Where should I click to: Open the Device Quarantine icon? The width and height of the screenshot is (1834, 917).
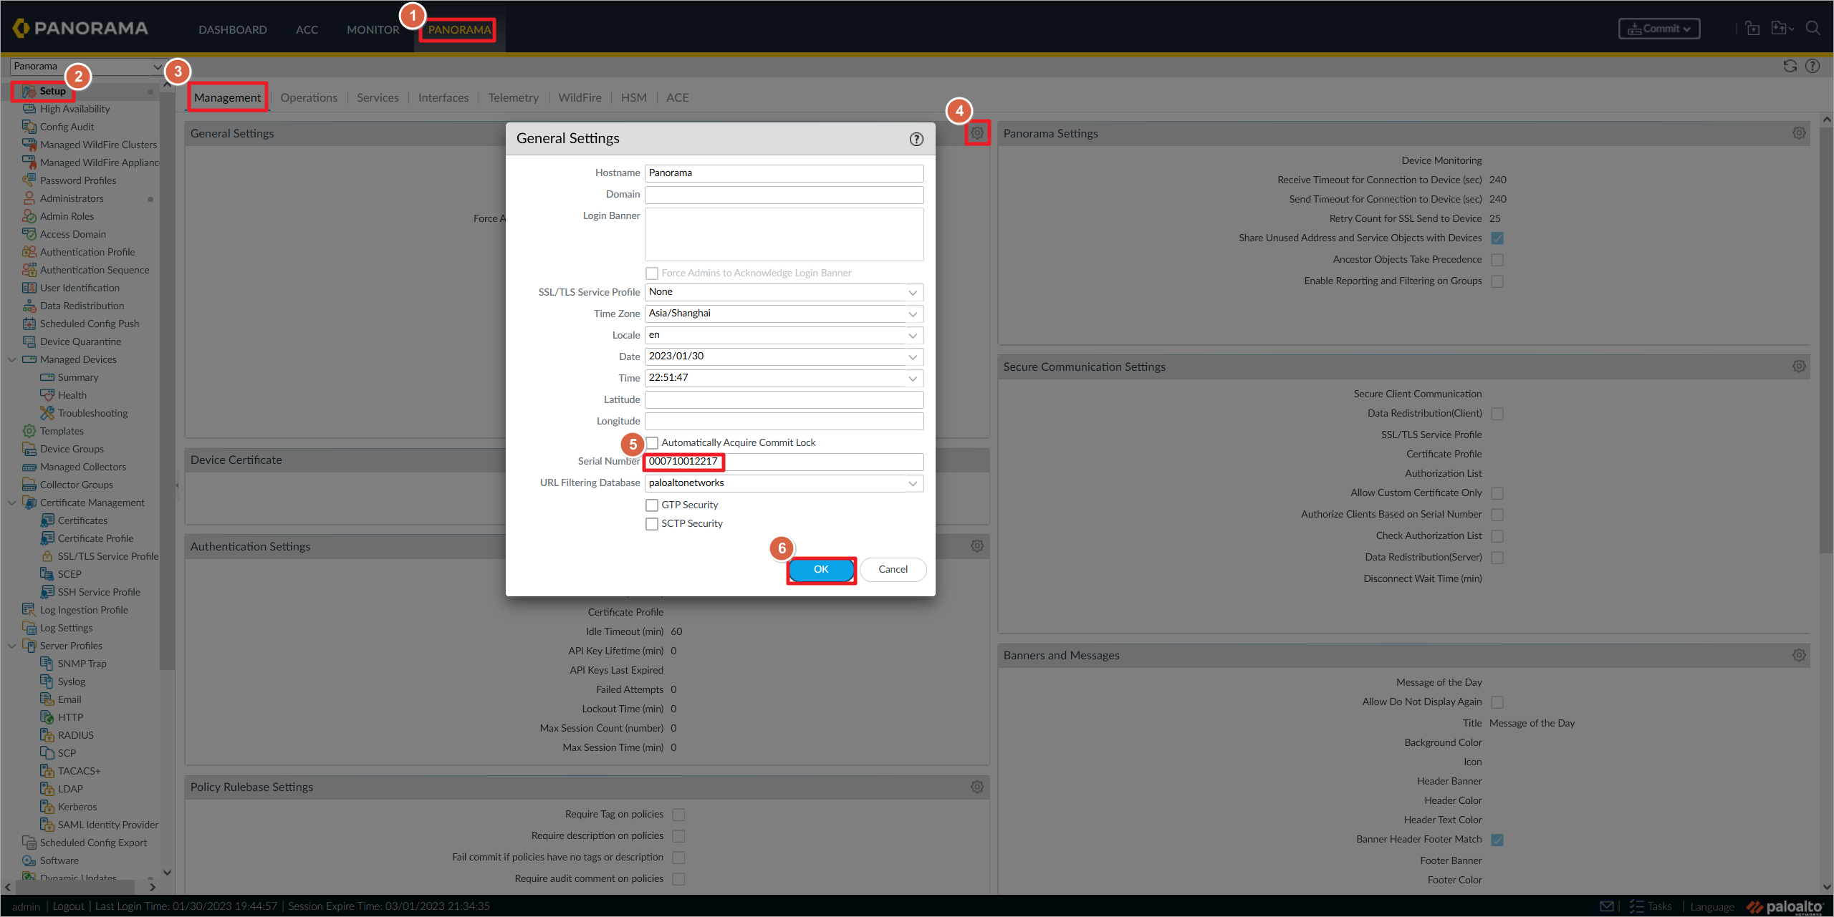click(29, 341)
